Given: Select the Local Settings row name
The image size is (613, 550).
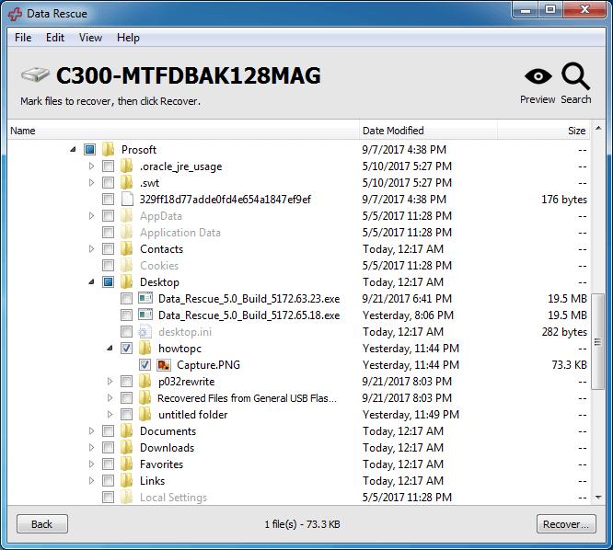Looking at the screenshot, I should pos(174,498).
